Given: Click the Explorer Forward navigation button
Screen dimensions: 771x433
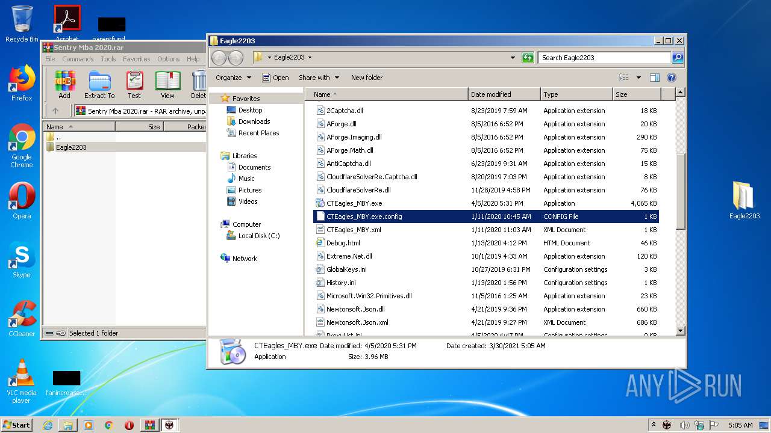Looking at the screenshot, I should 236,58.
